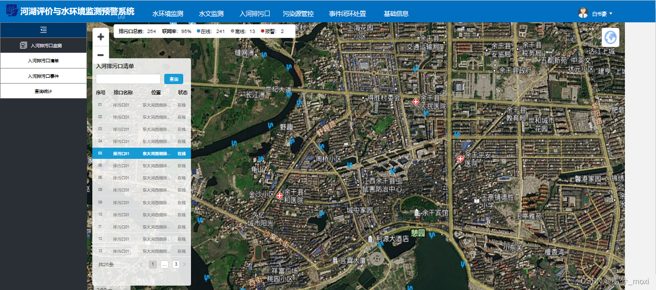Select outlet list row 13
This screenshot has width=656, height=290.
141,251
